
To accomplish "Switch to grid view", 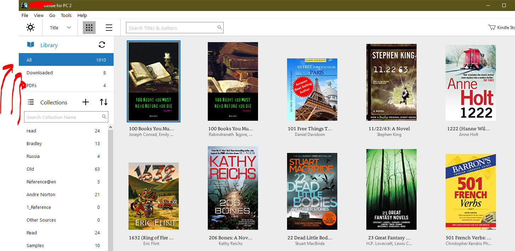I will (x=89, y=27).
